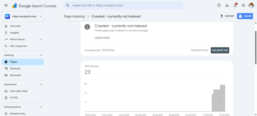Click the info icon beside Crawled heading
This screenshot has height=116, width=257.
tap(87, 27)
